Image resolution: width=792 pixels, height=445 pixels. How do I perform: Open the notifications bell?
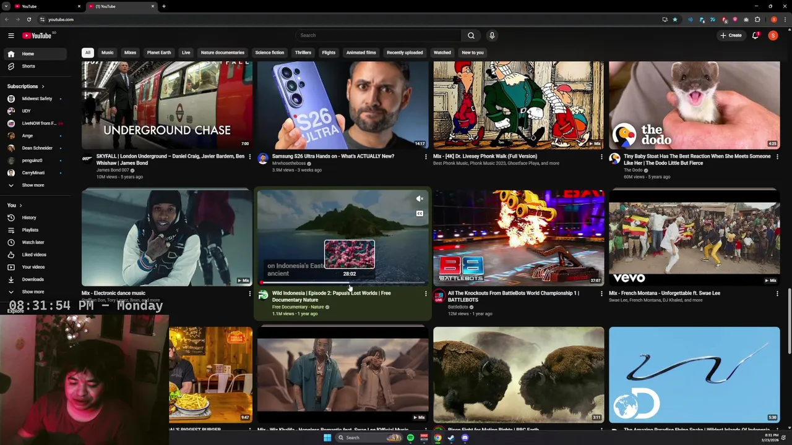click(x=755, y=35)
